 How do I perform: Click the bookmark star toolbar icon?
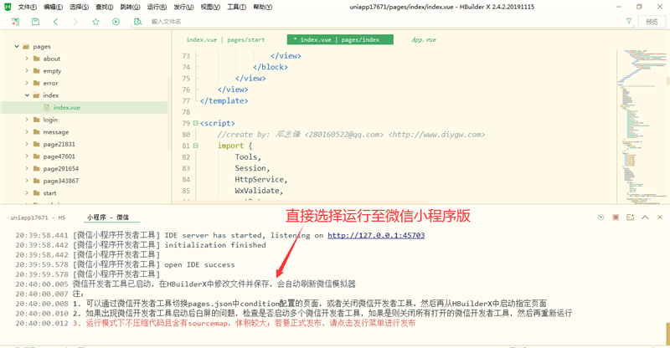[x=96, y=22]
